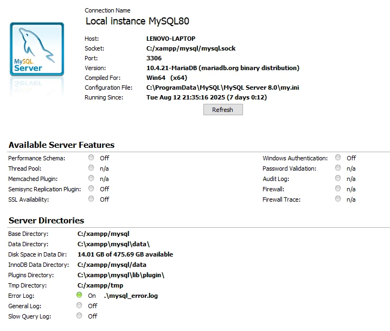Viewport: 390px width, 331px height.
Task: Click the Firewall Trace status indicator
Action: 338,198
